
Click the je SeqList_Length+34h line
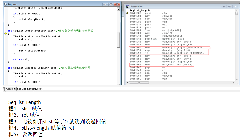(x=167, y=53)
